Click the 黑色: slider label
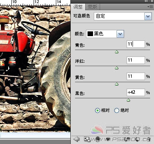Viewport: 154px width, 144px height. tap(80, 93)
